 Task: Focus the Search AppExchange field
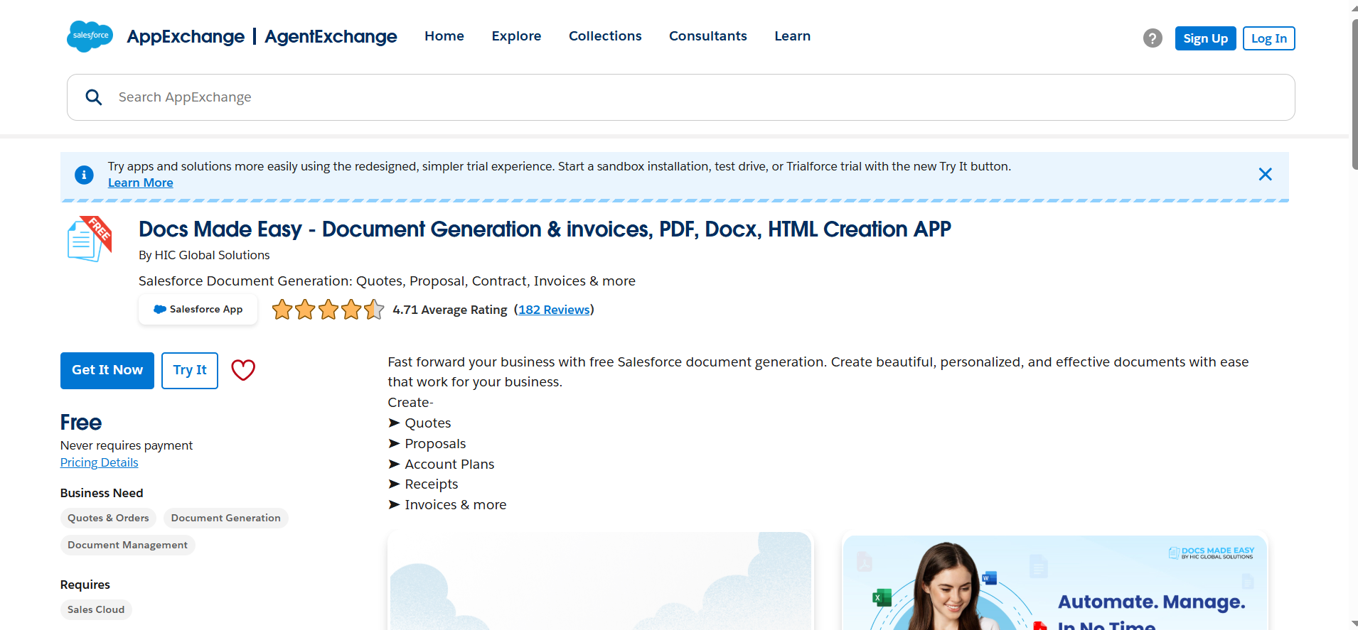pyautogui.click(x=680, y=97)
